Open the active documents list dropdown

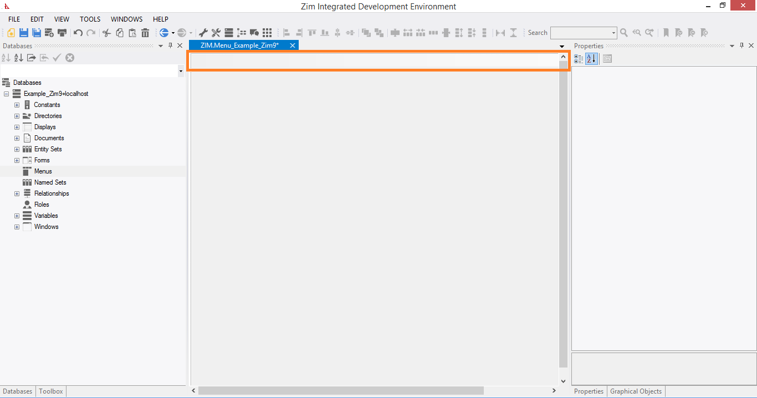click(562, 46)
